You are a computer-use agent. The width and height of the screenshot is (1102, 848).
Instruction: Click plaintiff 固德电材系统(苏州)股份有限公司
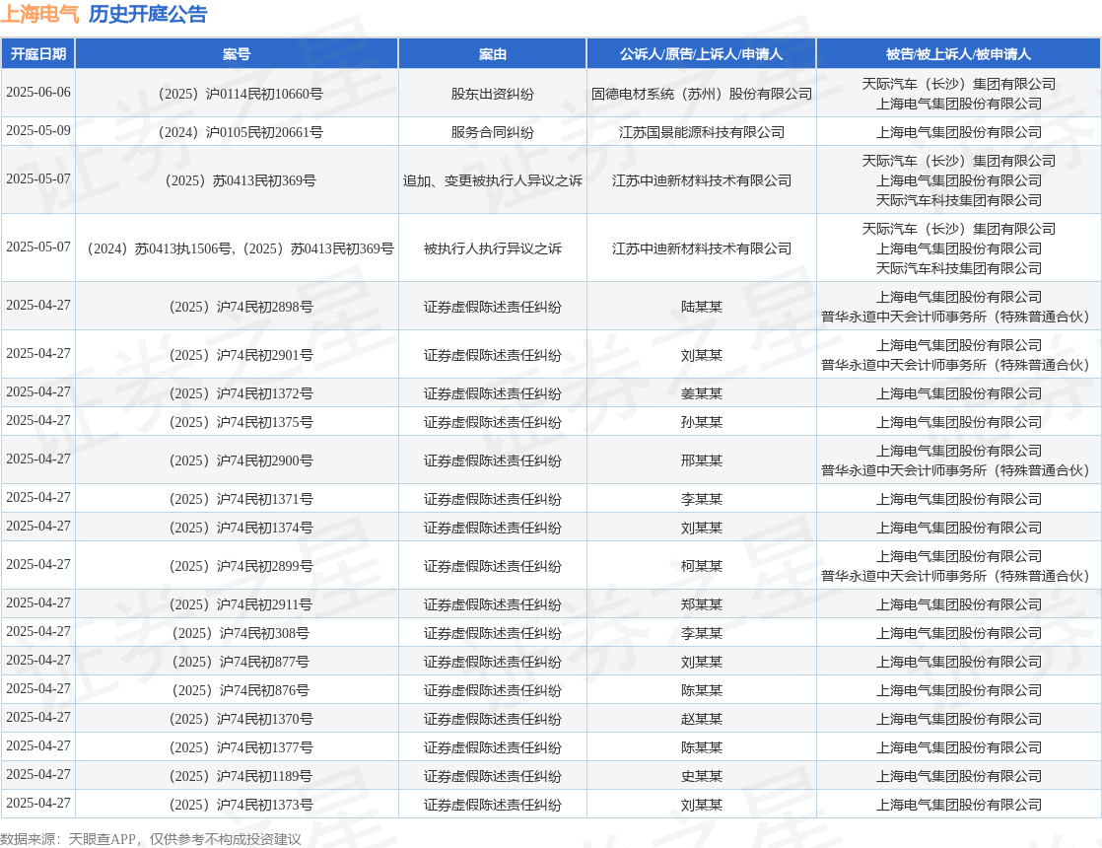(x=702, y=94)
